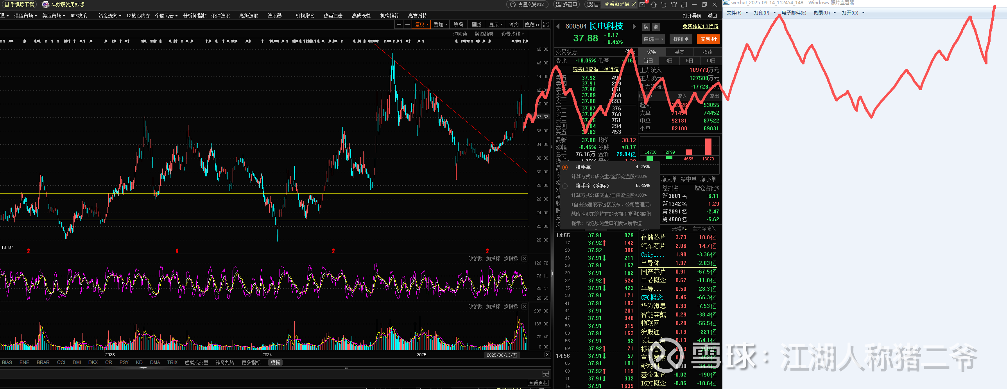Zoom in chart with plus icon
This screenshot has height=389, width=1007.
(399, 25)
